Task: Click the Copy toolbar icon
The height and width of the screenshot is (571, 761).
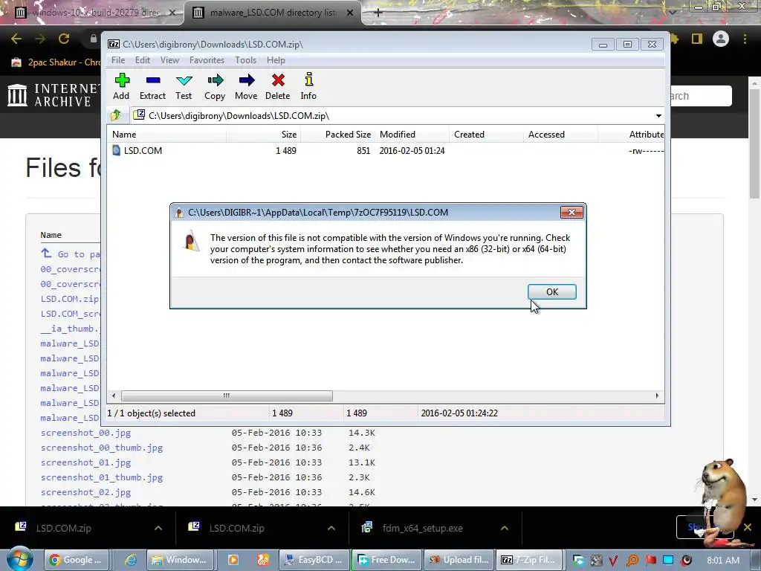Action: pyautogui.click(x=215, y=80)
